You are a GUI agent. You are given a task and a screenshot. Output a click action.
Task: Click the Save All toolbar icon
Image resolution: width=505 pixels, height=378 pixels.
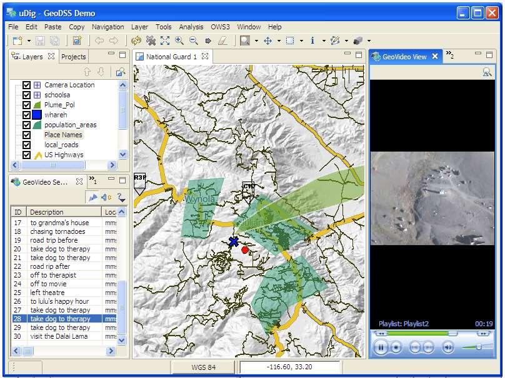(x=55, y=41)
